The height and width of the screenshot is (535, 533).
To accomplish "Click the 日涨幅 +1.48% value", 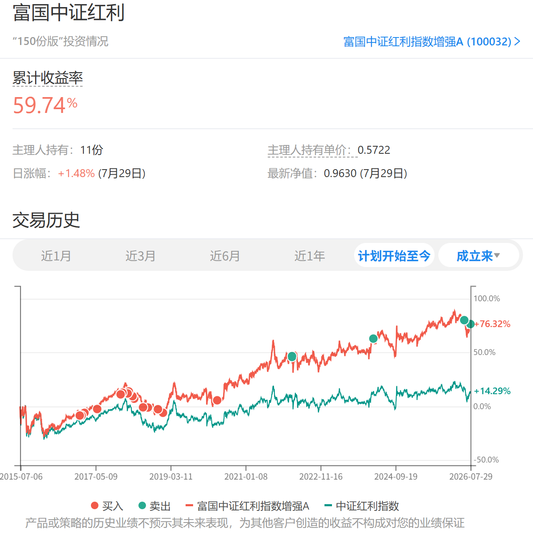I will [76, 173].
